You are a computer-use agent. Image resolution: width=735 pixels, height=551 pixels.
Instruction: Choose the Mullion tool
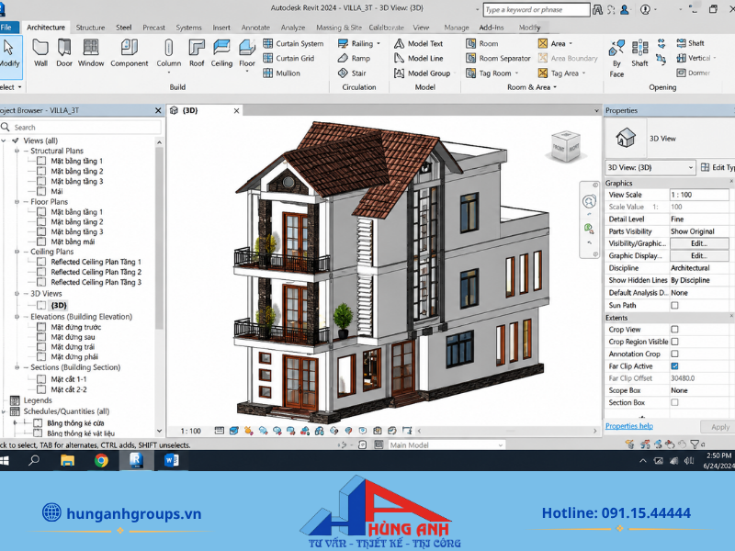pyautogui.click(x=282, y=73)
